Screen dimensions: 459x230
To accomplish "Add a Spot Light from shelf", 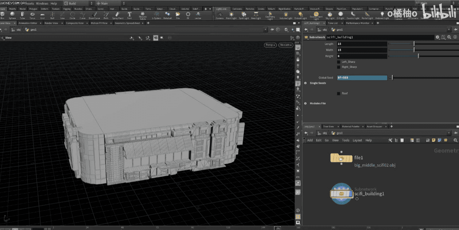I will coord(244,15).
